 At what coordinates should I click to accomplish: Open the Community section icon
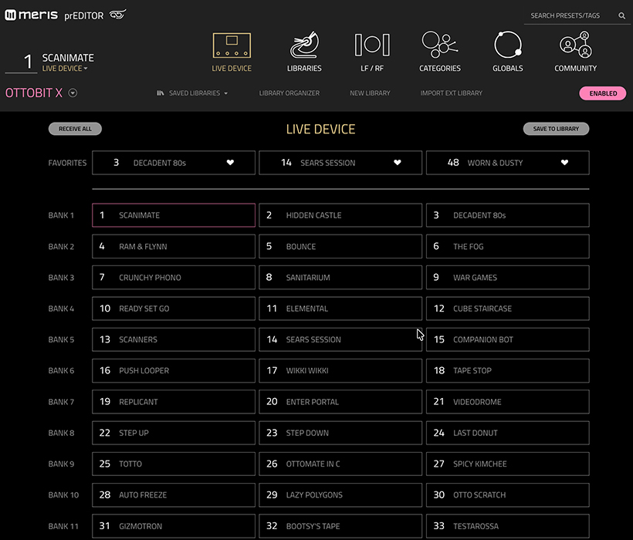[x=576, y=45]
